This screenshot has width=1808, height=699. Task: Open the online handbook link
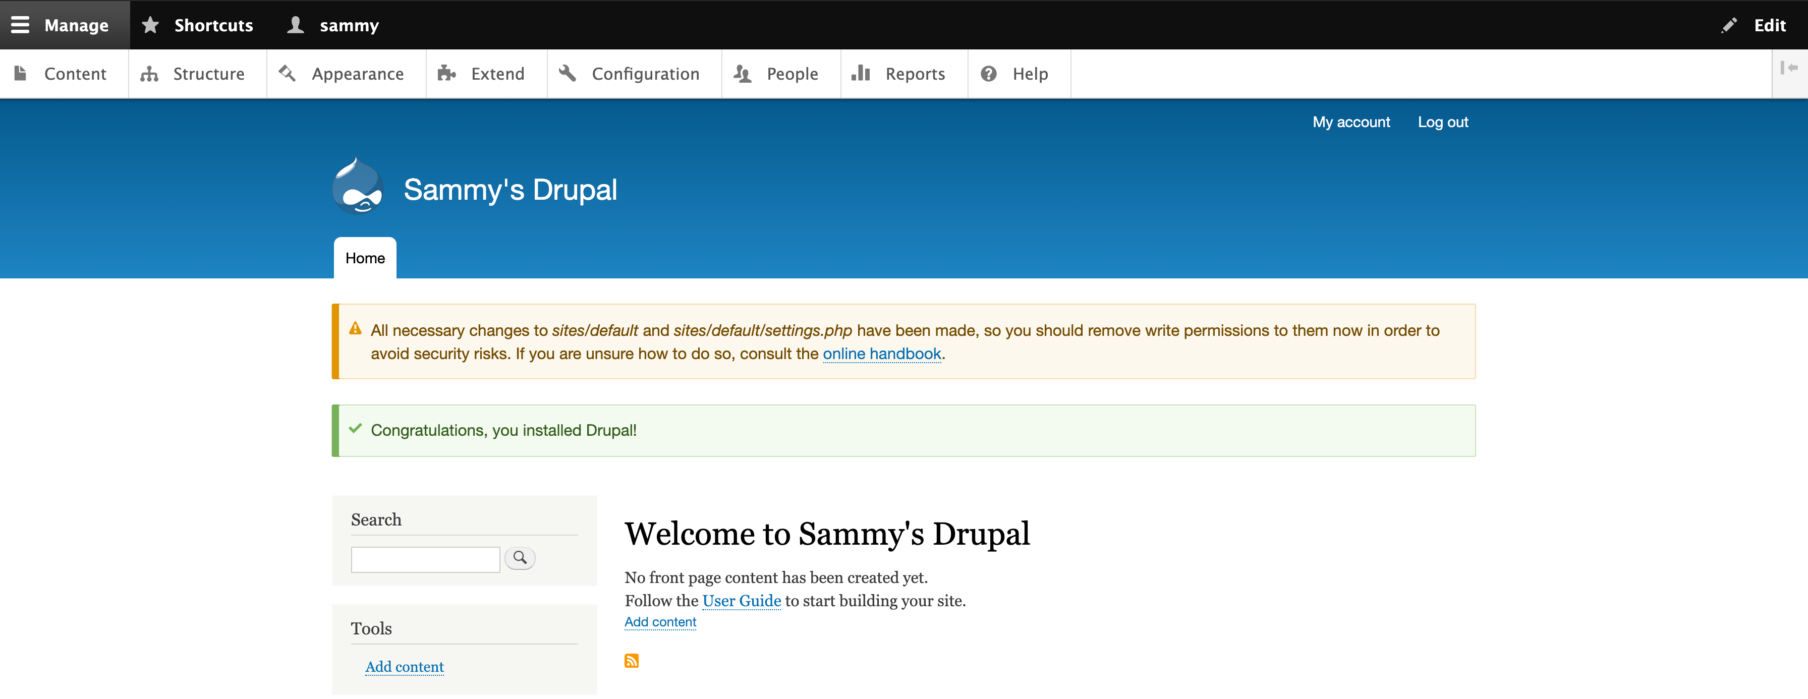click(881, 354)
